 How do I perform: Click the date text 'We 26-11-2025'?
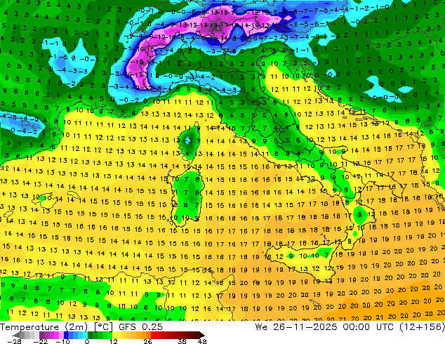pos(296,327)
